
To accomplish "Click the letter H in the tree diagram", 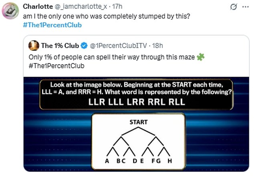I will [170, 161].
